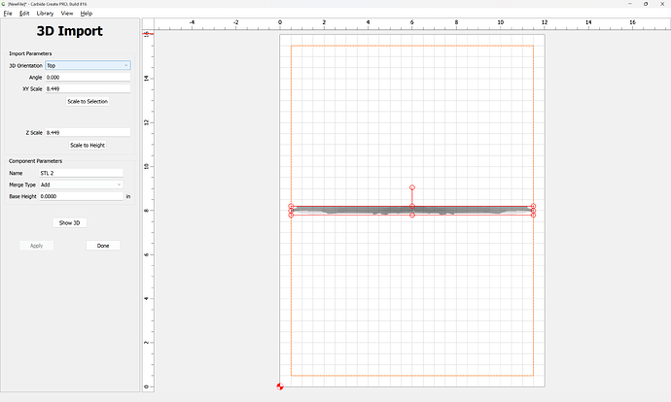The height and width of the screenshot is (402, 671).
Task: Maximize the Carbide Create window
Action: coord(646,4)
